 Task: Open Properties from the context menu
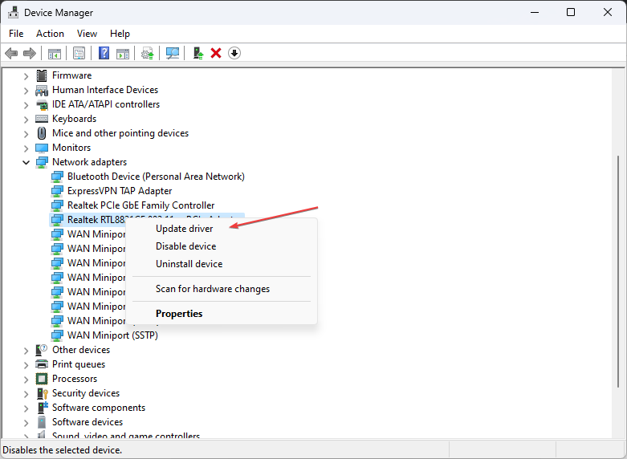[x=179, y=314]
